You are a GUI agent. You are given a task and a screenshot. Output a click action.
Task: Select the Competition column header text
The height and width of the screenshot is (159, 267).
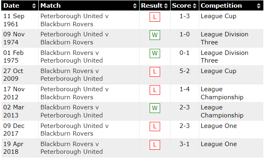click(221, 6)
